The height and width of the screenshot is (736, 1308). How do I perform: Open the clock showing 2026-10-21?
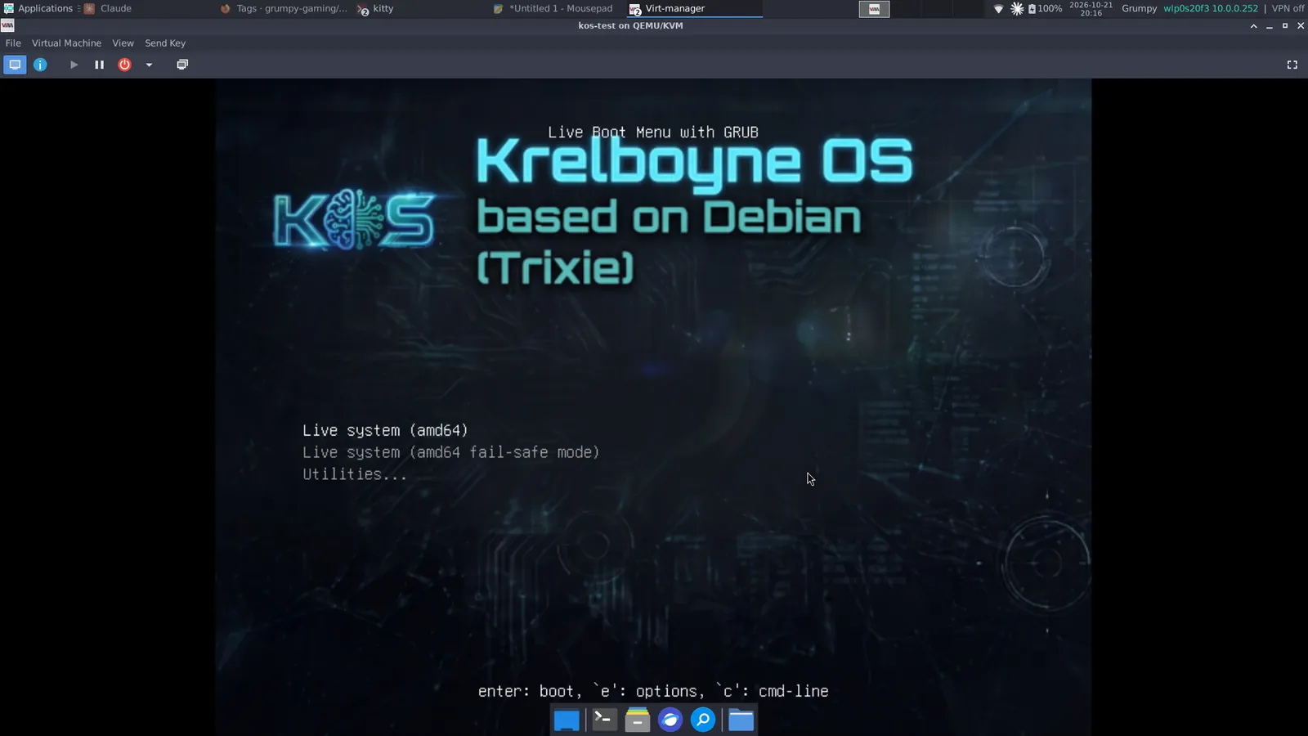coord(1091,9)
